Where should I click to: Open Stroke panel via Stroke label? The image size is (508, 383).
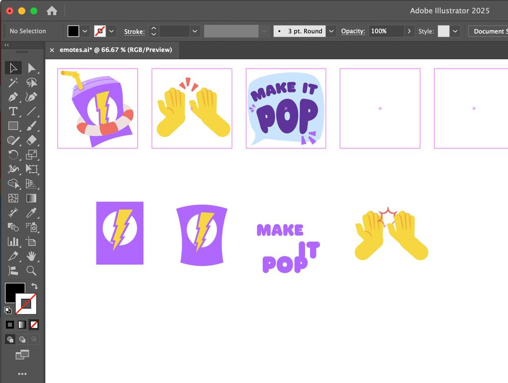135,32
